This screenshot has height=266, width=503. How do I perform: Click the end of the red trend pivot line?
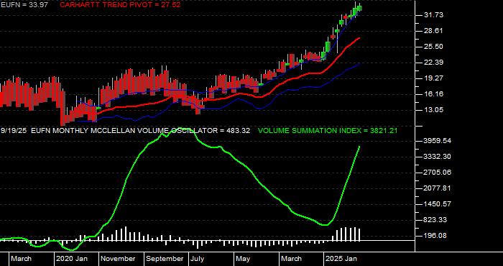[359, 38]
